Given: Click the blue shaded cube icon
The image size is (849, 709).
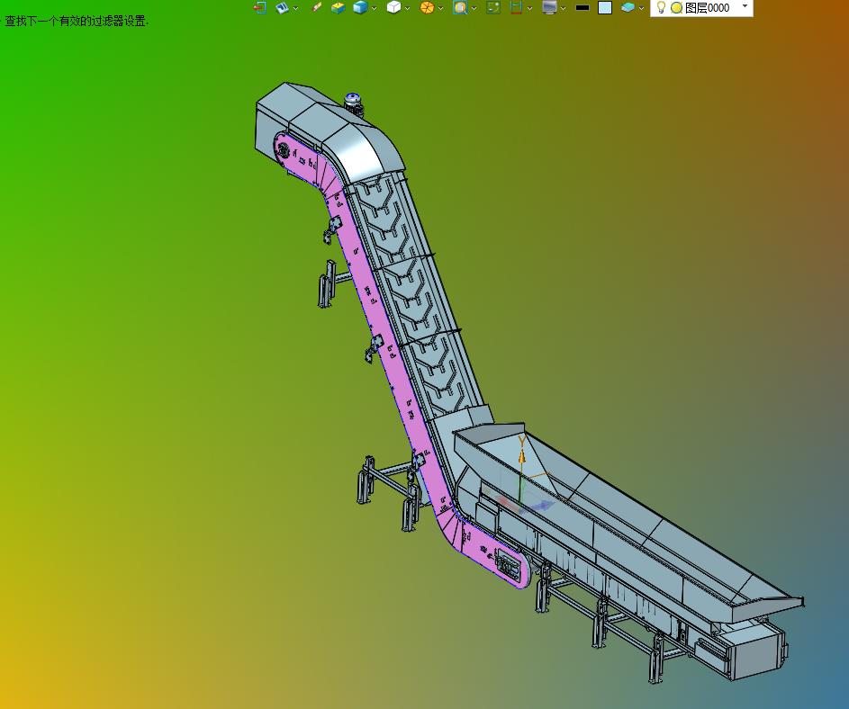Looking at the screenshot, I should (361, 7).
